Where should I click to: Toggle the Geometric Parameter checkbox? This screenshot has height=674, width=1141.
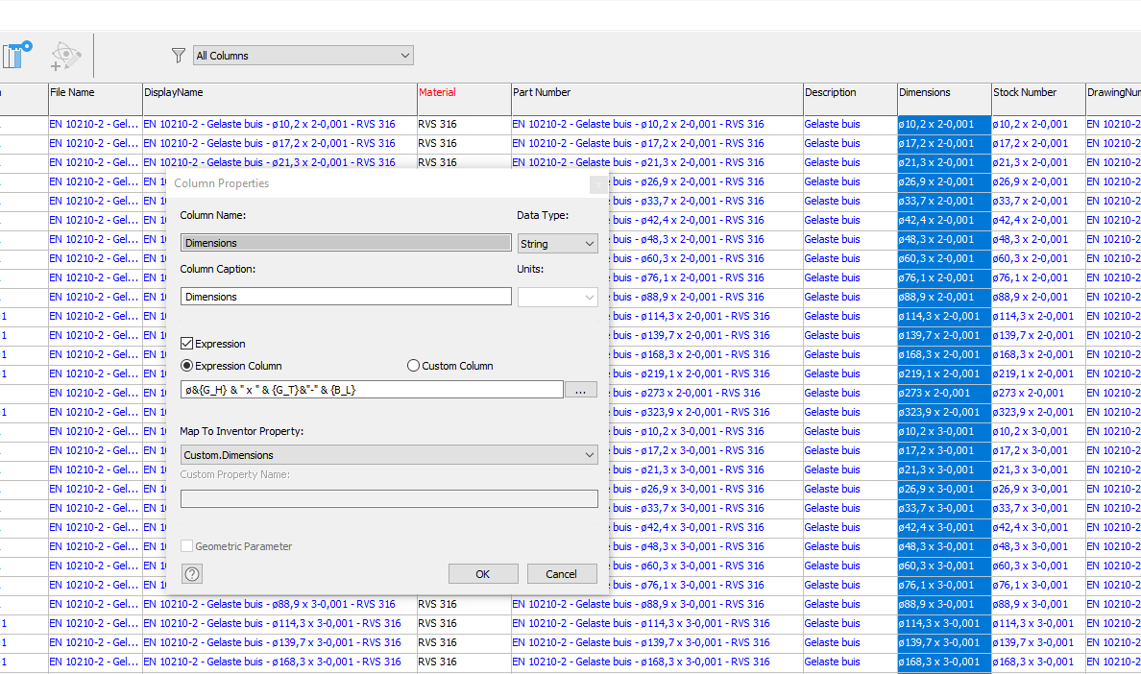(x=187, y=546)
